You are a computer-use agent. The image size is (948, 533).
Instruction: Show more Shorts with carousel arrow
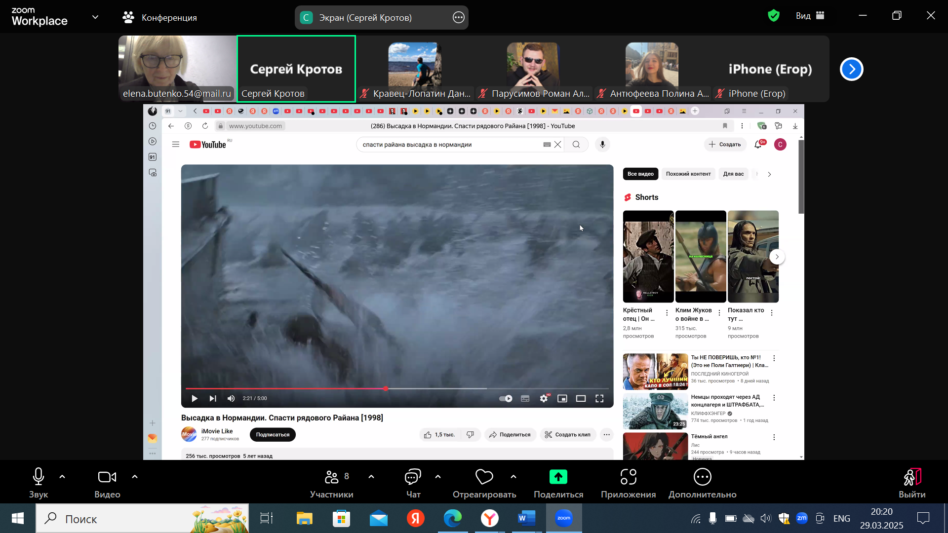point(777,257)
